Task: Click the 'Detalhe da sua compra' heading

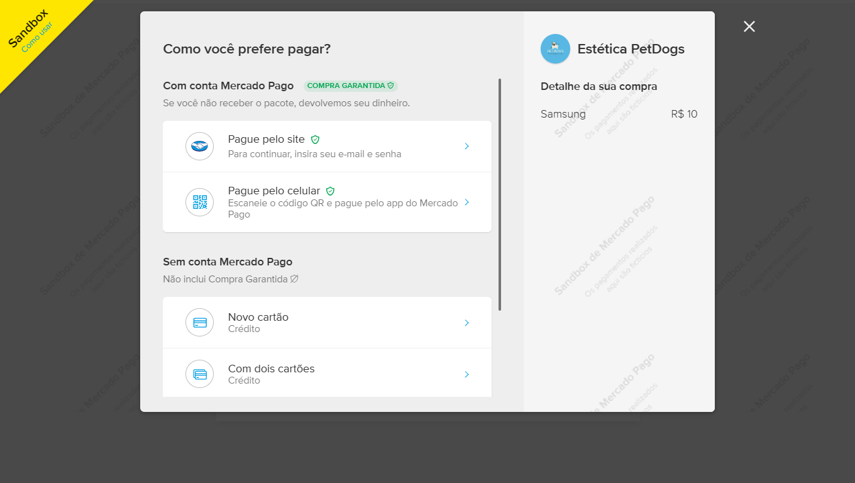Action: [x=599, y=86]
